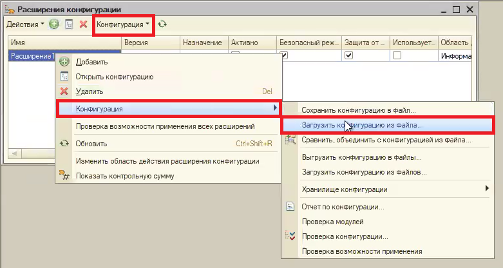The height and width of the screenshot is (268, 503).
Task: Click the refresh arrows icon beside Обновить
Action: click(64, 143)
